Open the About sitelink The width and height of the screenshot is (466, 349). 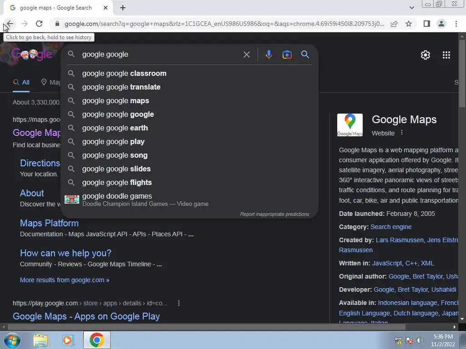click(32, 193)
